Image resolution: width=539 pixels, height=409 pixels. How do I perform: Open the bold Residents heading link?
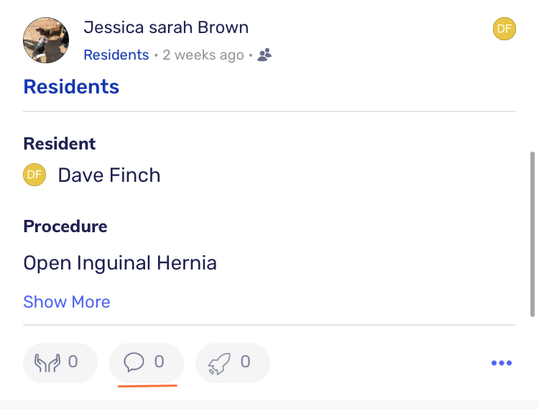(71, 86)
